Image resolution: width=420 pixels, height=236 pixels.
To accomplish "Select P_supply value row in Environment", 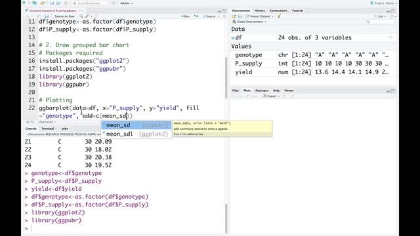I will (313, 64).
